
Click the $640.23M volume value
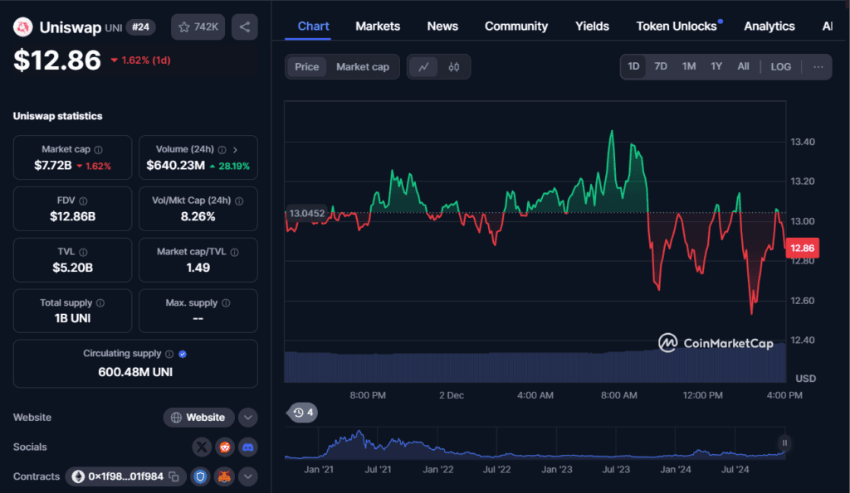[x=176, y=166]
